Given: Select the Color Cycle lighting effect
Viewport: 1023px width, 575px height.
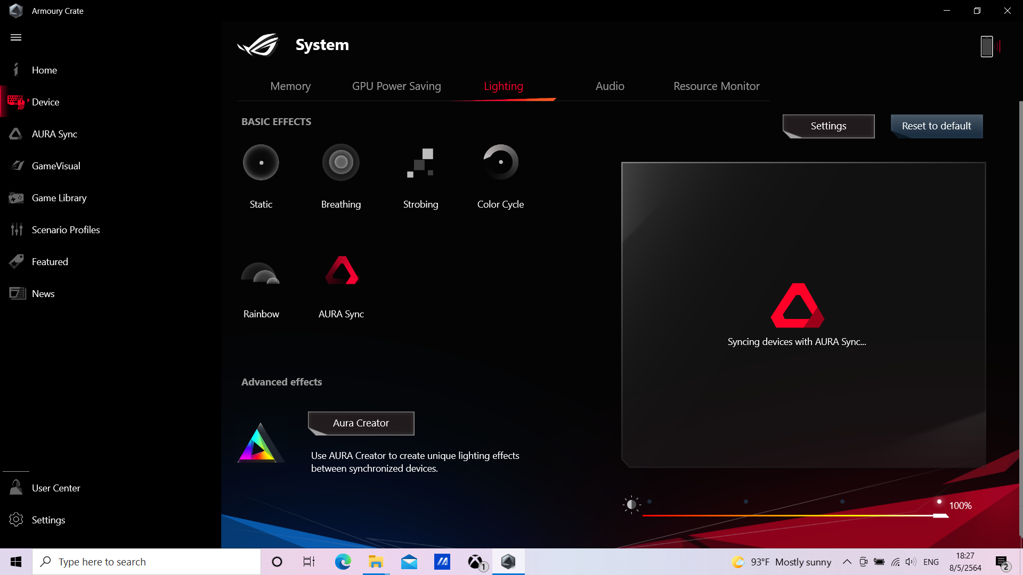Looking at the screenshot, I should coord(500,162).
